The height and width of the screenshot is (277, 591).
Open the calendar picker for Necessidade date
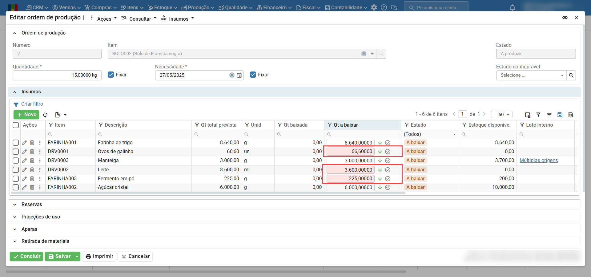(x=239, y=75)
